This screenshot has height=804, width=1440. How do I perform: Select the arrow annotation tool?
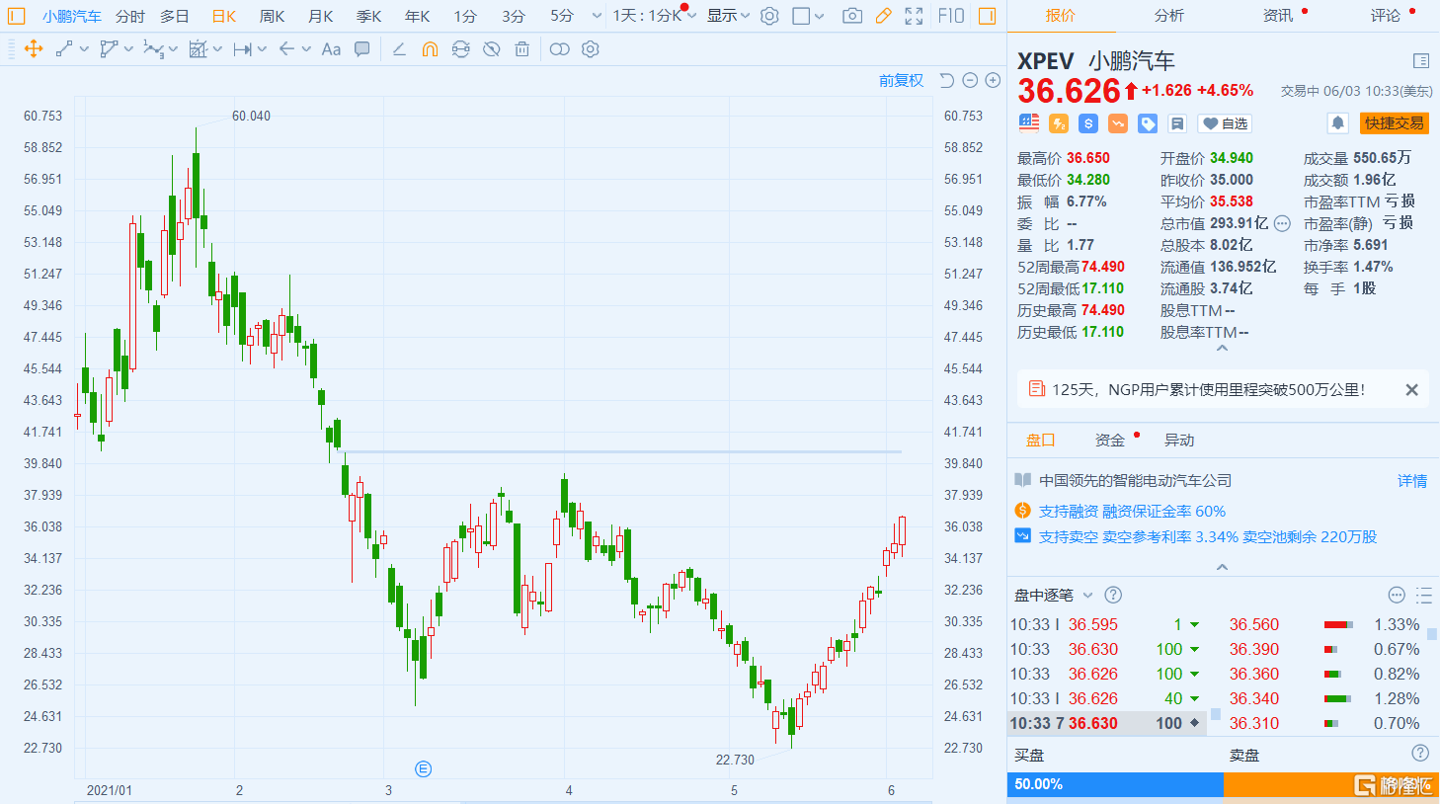click(x=286, y=49)
